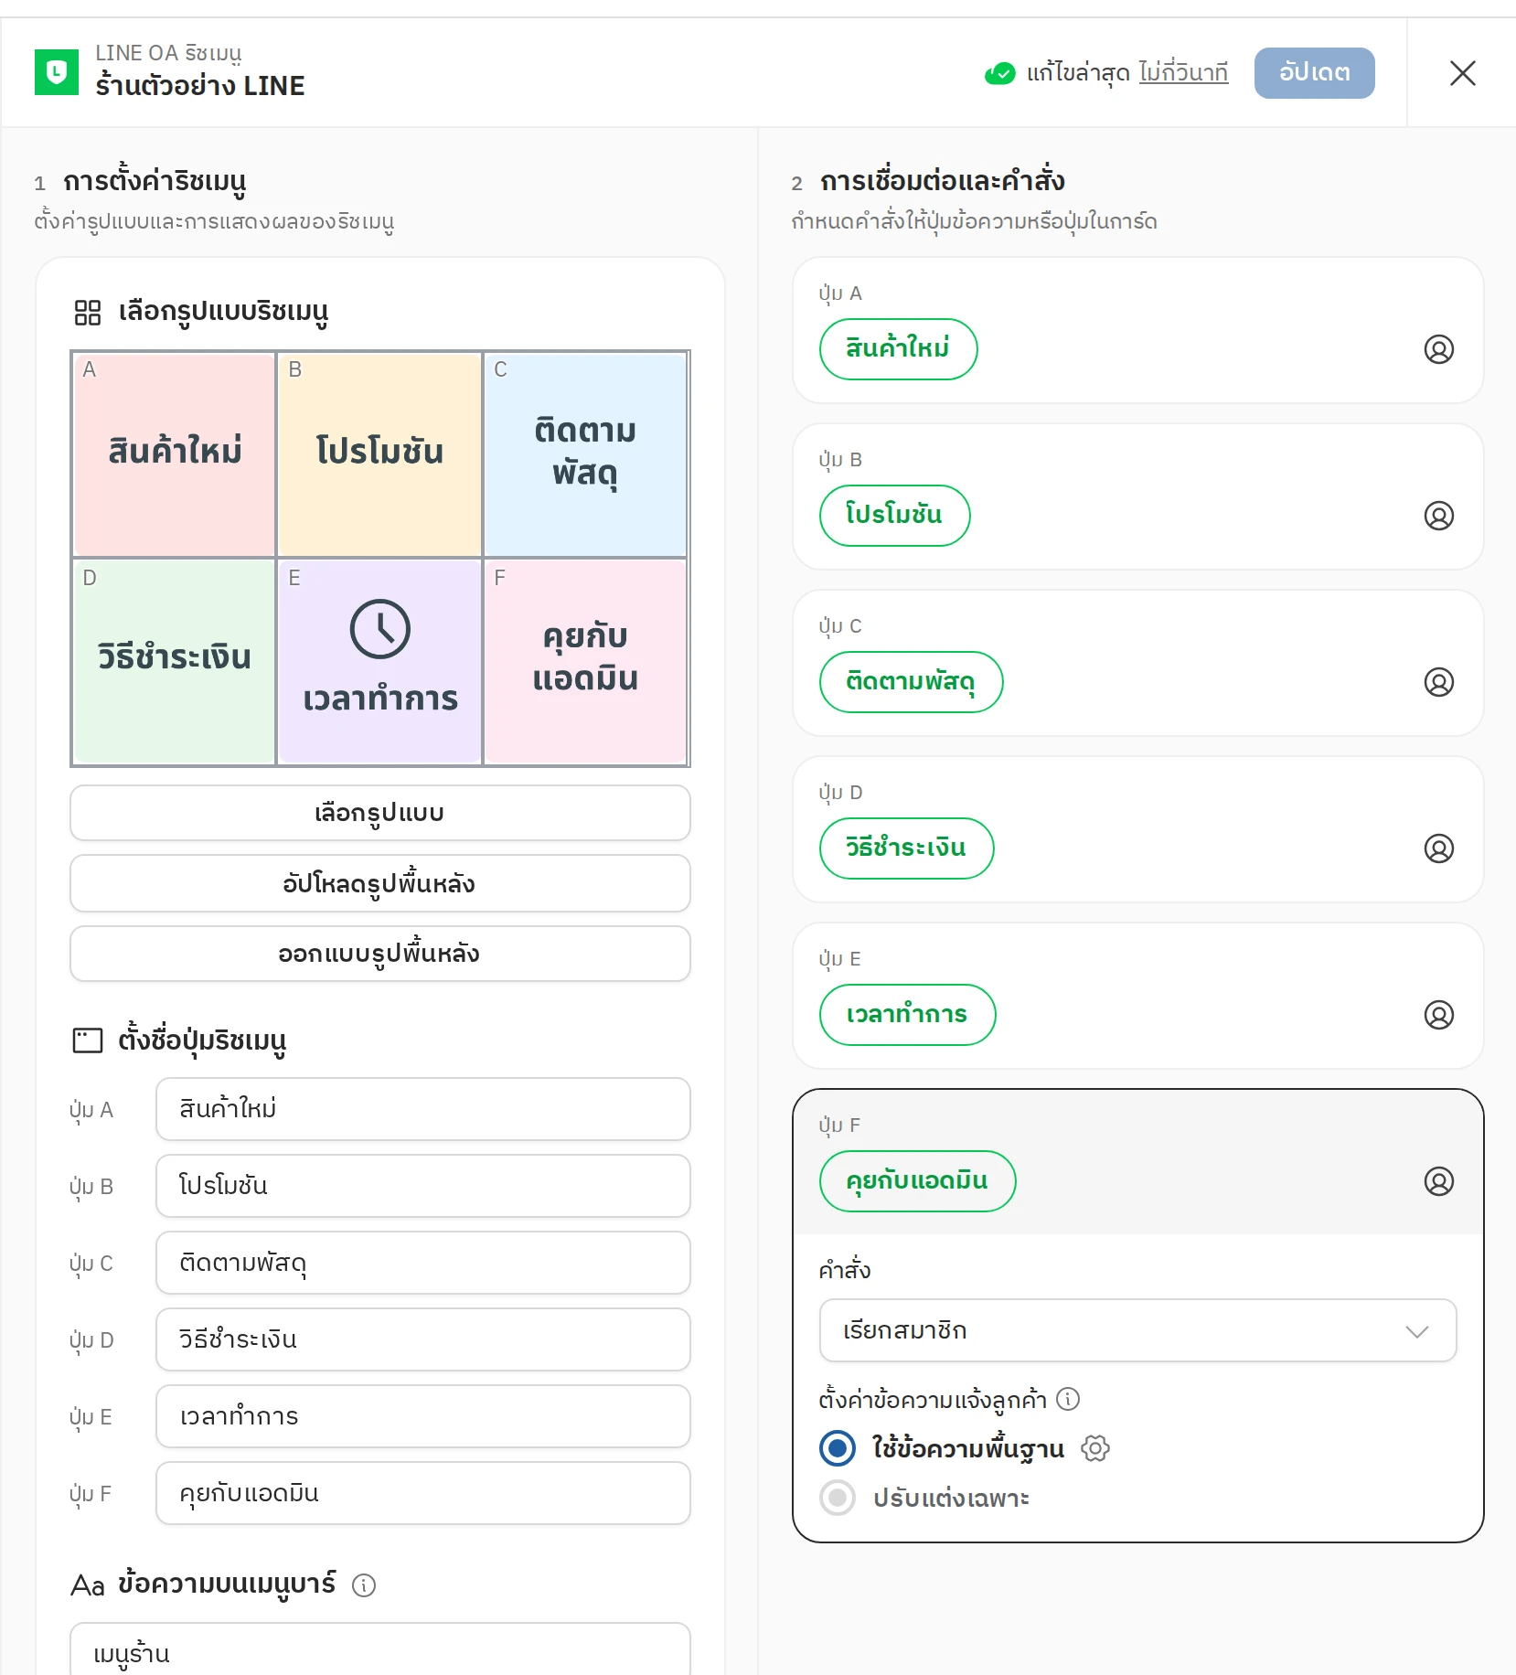The width and height of the screenshot is (1516, 1675).
Task: Click info icon beside ตั้งค่าข้อความแจ้งลูกค้า
Action: 1068,1399
